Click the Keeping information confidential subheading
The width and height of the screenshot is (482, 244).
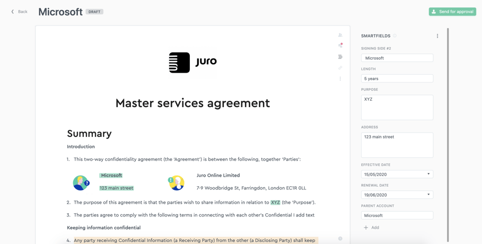click(x=103, y=228)
